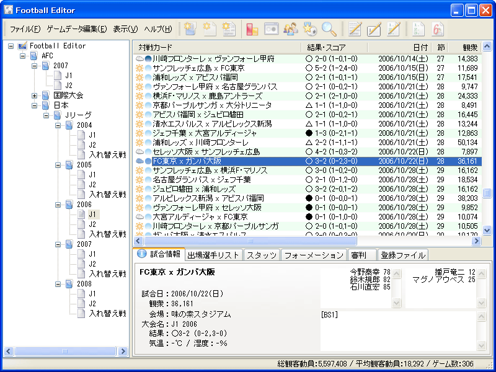The image size is (496, 372).
Task: Collapse the 2006 season node
Action: [x=58, y=205]
